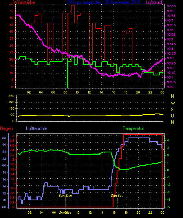Click hour 14 on the wind chart axis

pos(101,92)
